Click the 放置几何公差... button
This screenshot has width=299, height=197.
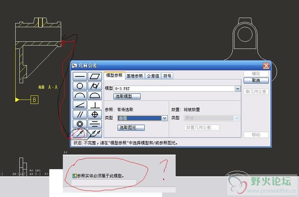click(202, 128)
